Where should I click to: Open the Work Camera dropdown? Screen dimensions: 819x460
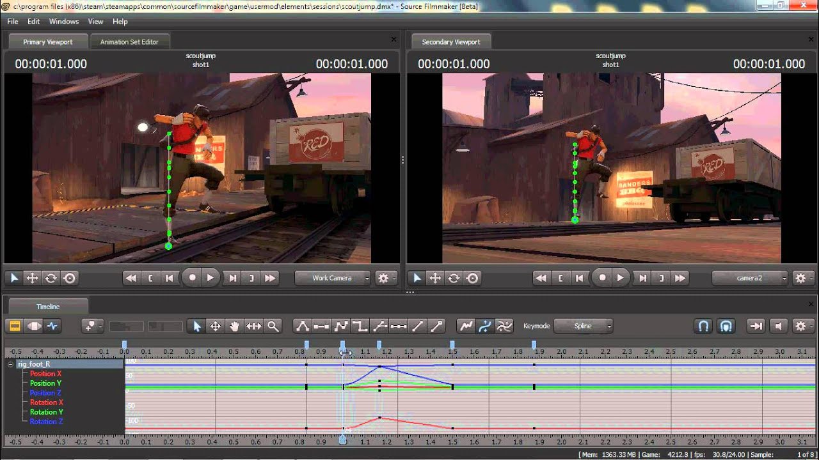tap(333, 278)
